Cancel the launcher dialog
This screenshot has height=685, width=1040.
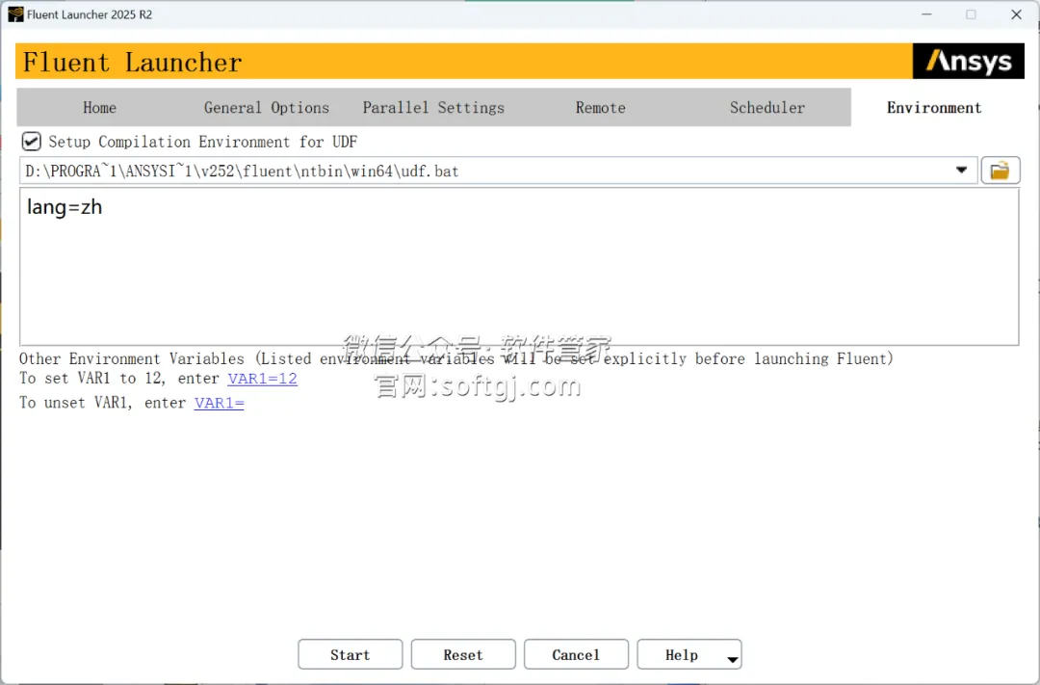click(x=576, y=654)
